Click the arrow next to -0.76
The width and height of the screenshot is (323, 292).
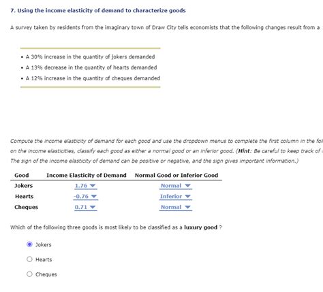94,196
